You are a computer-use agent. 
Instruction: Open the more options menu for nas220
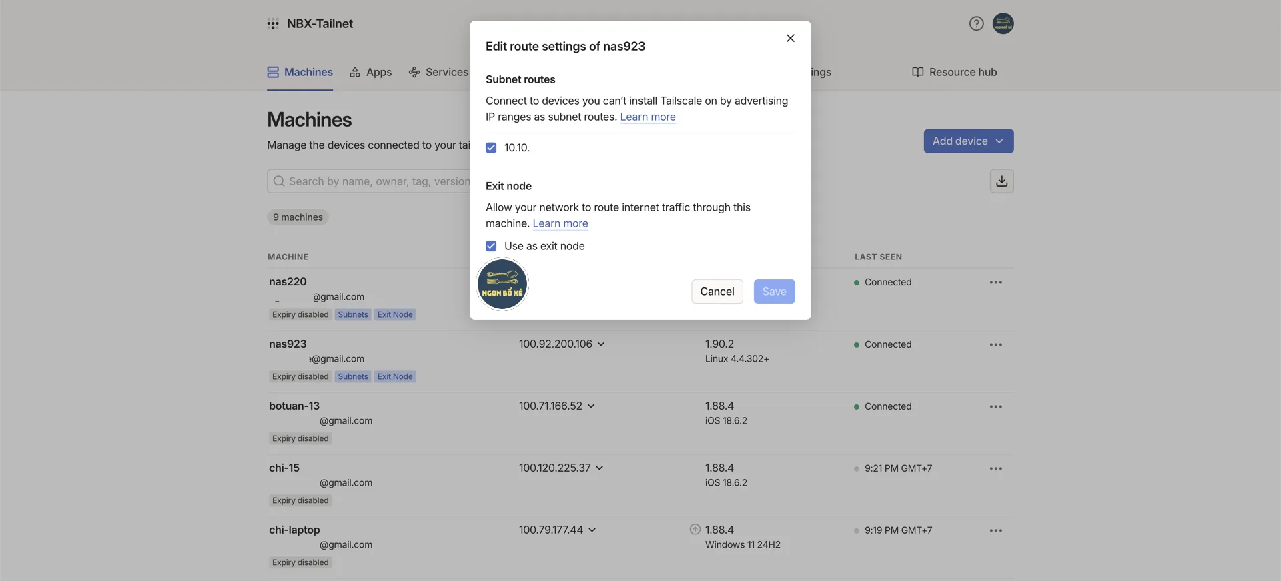coord(995,283)
